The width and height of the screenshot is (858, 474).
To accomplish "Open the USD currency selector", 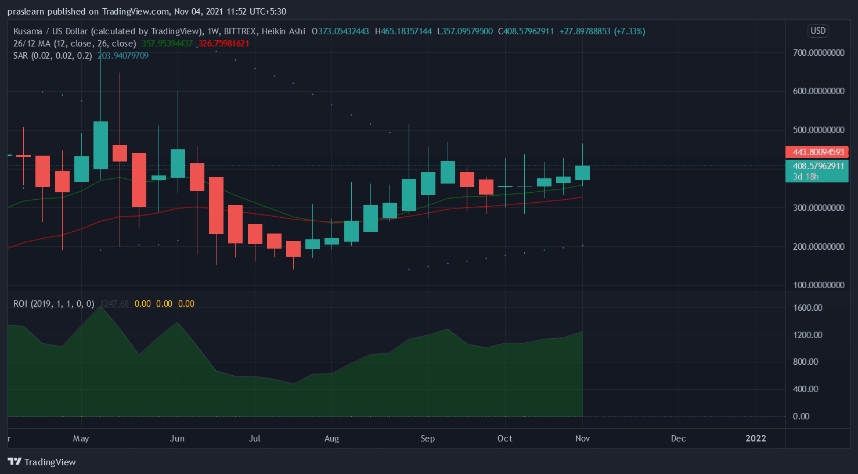I will 817,31.
